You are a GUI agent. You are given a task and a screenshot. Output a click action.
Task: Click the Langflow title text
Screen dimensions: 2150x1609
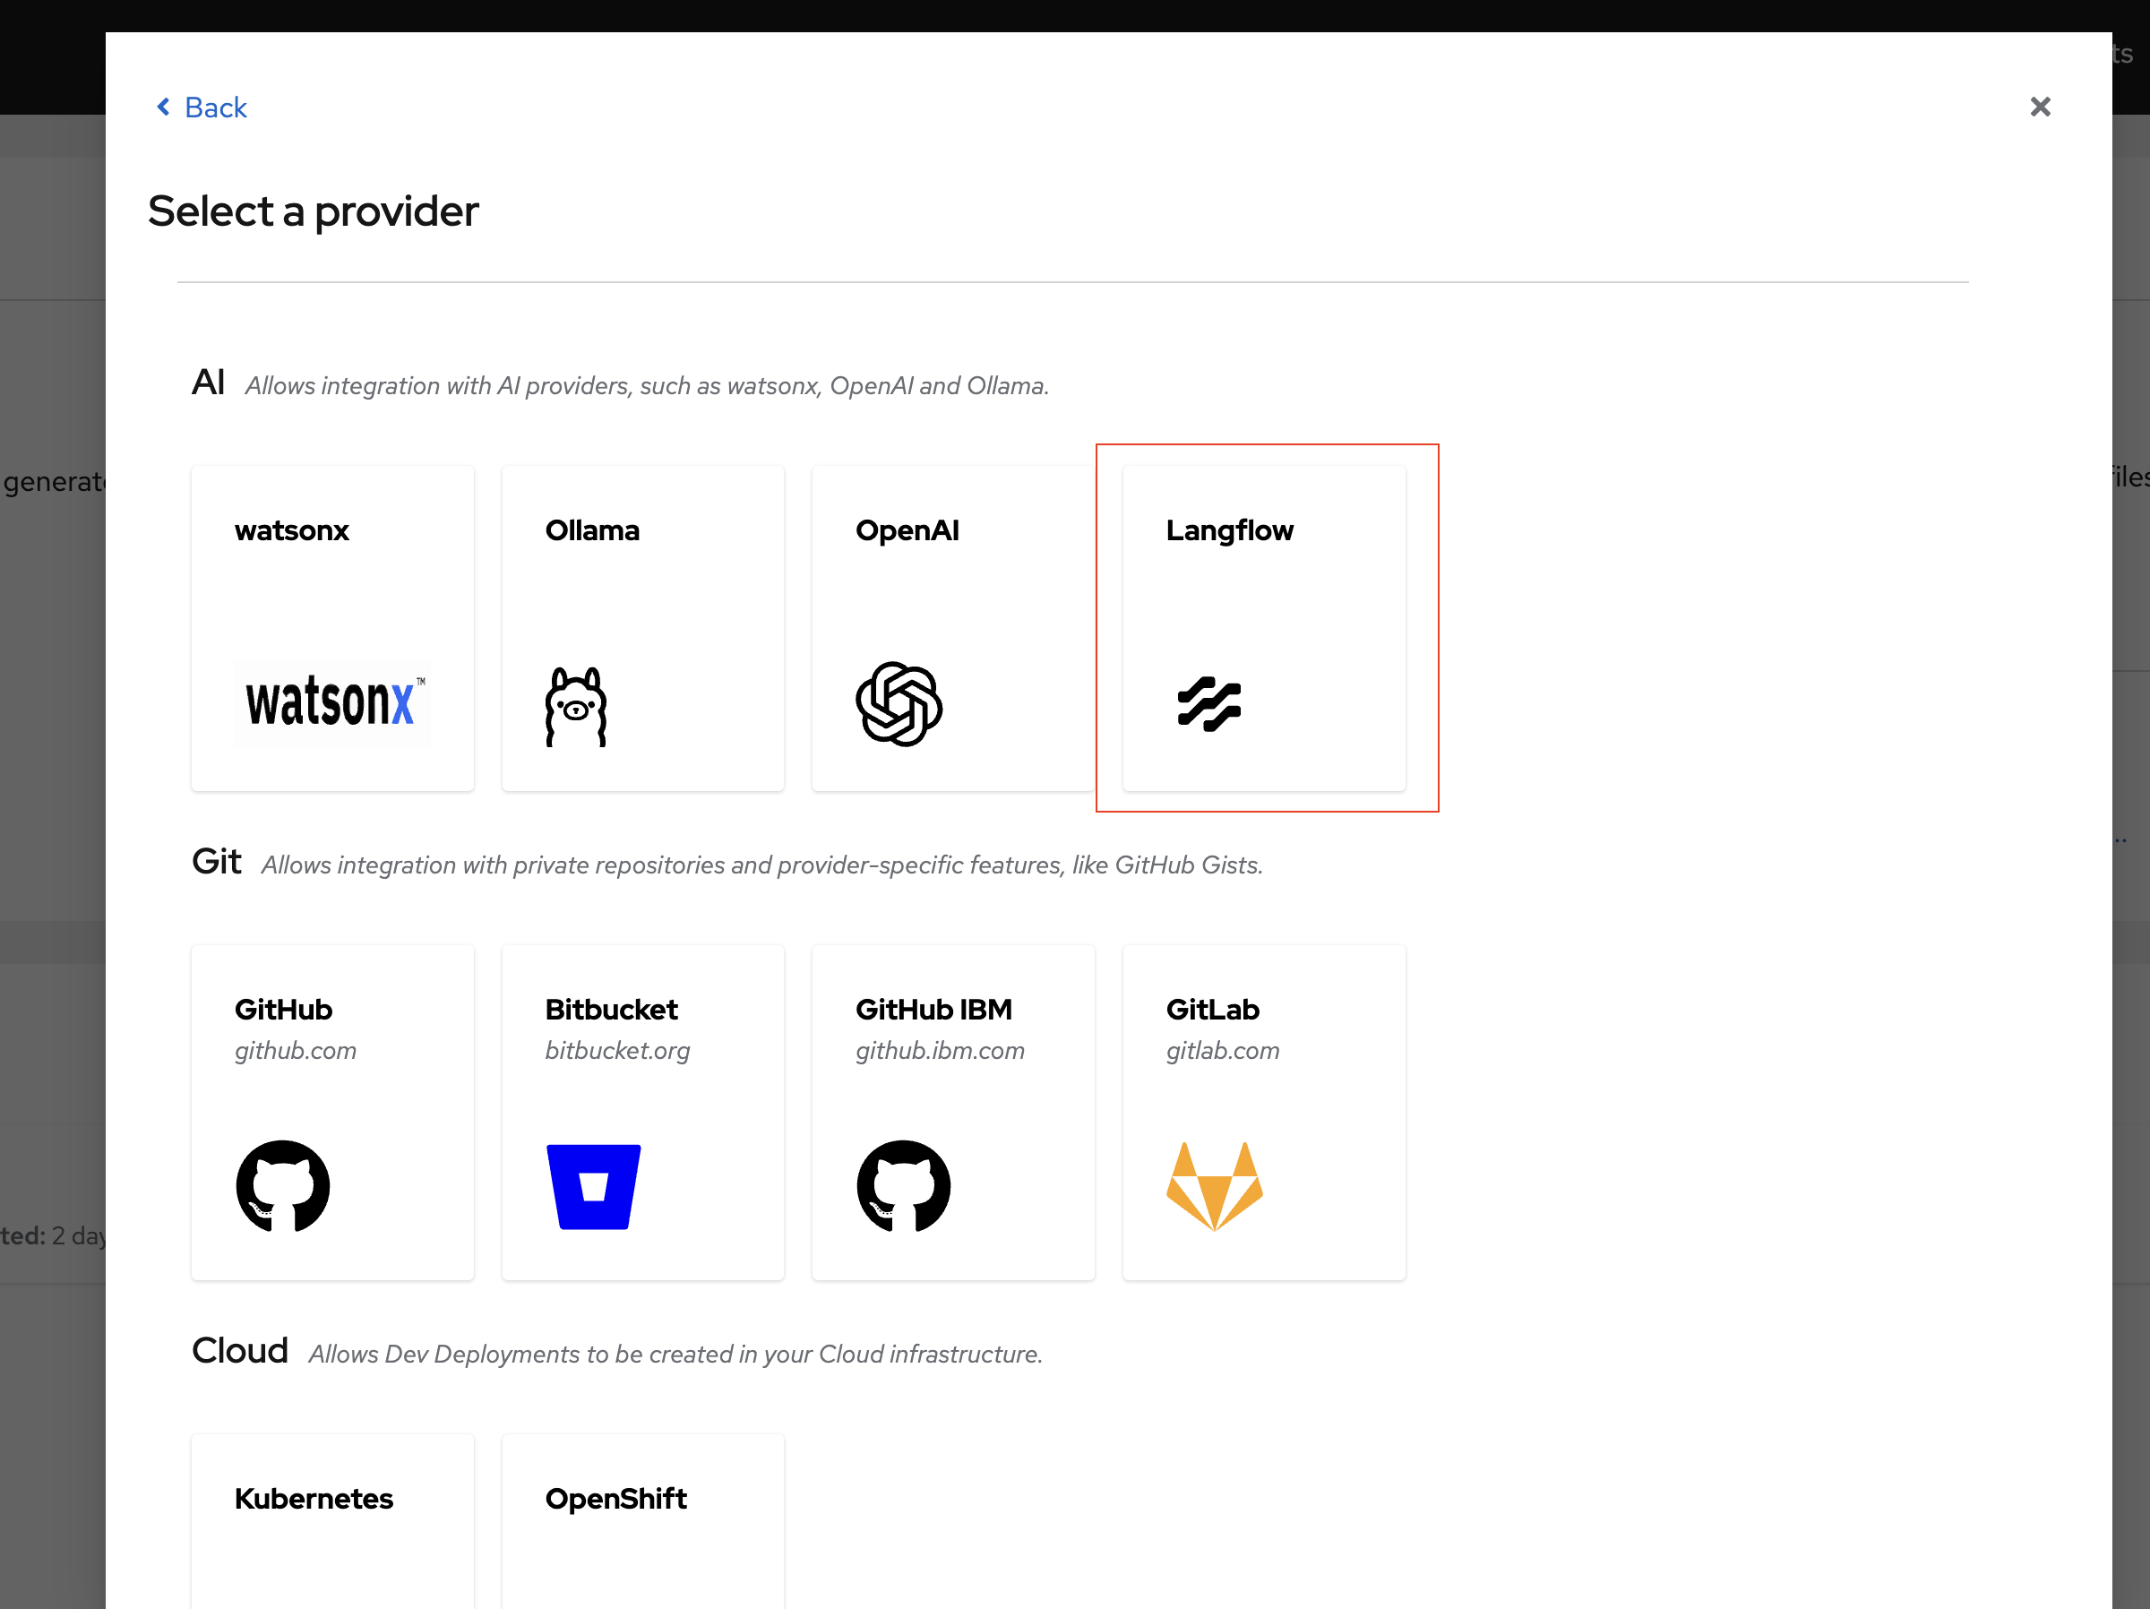[x=1230, y=531]
